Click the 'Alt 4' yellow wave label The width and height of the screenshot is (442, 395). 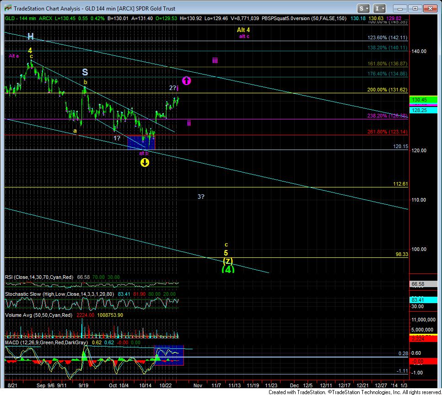[x=243, y=30]
